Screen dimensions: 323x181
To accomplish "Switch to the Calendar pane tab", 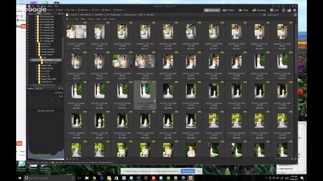I will point(47,14).
